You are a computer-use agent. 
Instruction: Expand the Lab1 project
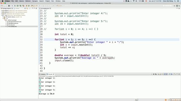[1, 14]
